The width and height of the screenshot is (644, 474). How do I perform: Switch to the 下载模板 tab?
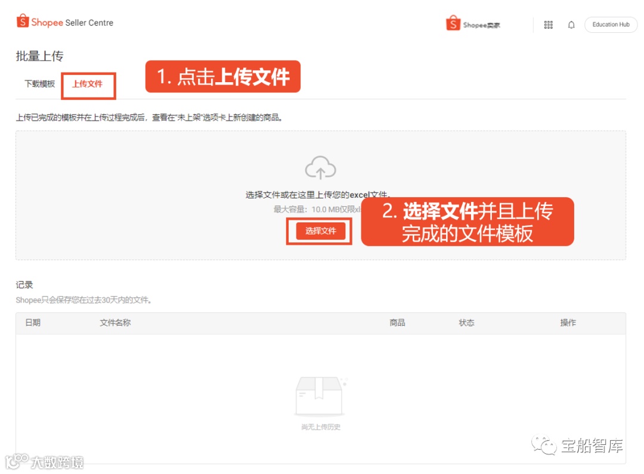(x=39, y=84)
